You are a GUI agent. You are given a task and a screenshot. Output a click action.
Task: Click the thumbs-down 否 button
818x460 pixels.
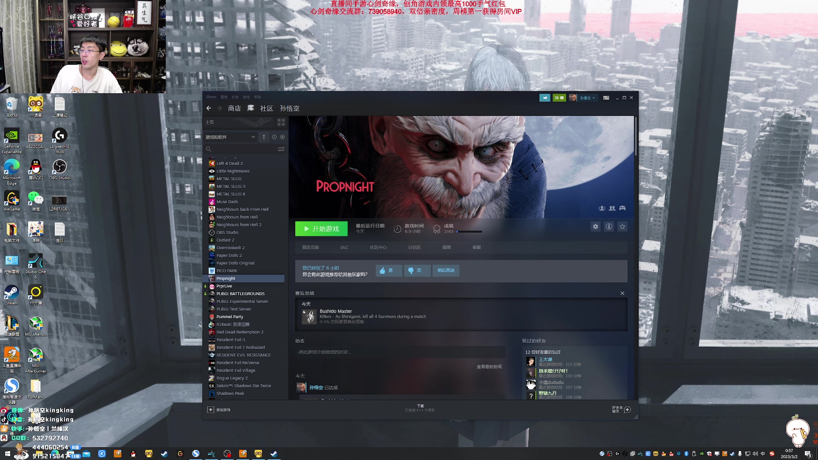[417, 270]
